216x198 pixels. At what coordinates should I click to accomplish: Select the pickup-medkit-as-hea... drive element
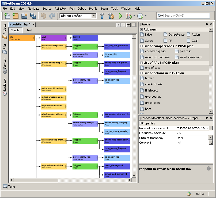click(54, 89)
